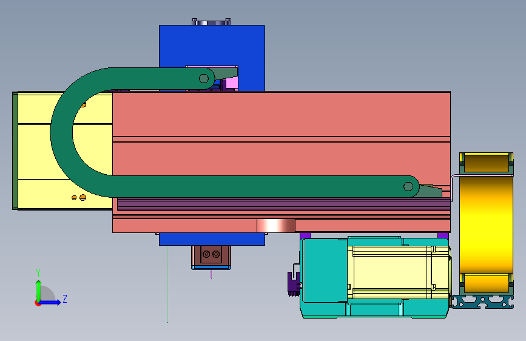Pick the small pink block near the upper chain end
Viewport: 526px width, 341px height.
[x=232, y=83]
